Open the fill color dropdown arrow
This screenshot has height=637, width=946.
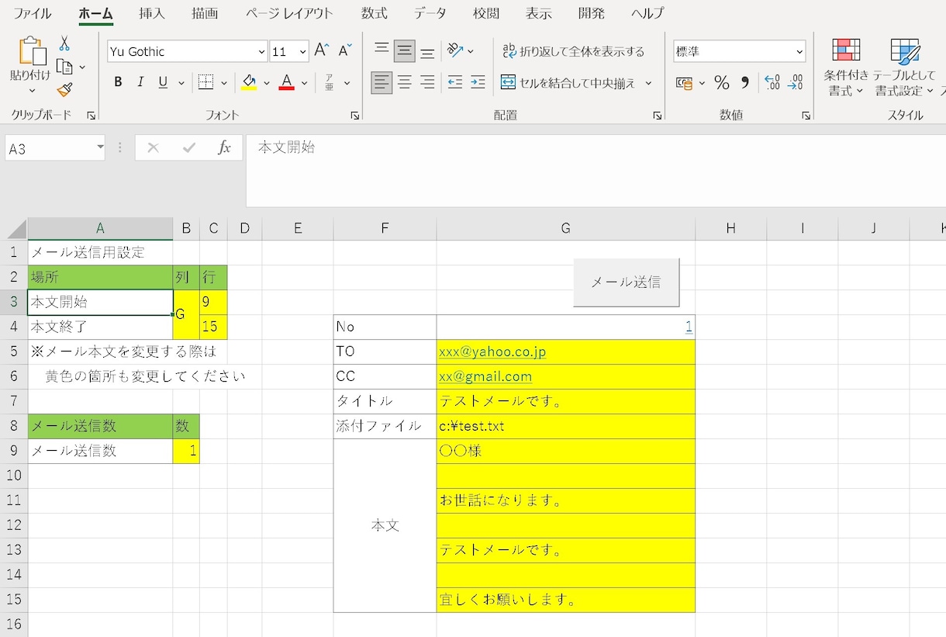(x=267, y=82)
